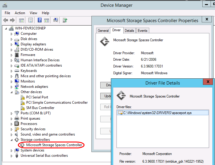Viewport: 215px width, 165px height.
Task: Click the Network adapters category icon
Action: click(17, 87)
